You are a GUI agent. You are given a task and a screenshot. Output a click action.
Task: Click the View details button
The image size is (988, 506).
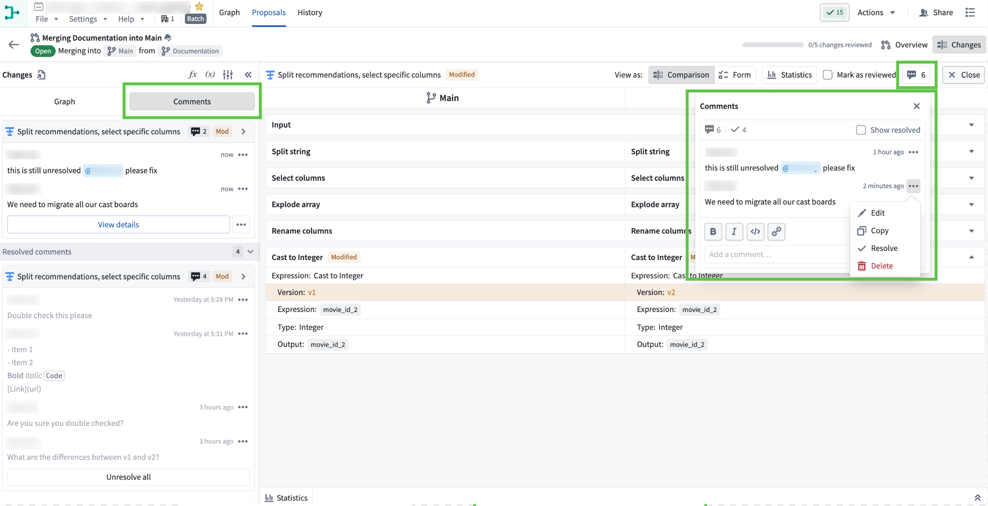point(118,224)
